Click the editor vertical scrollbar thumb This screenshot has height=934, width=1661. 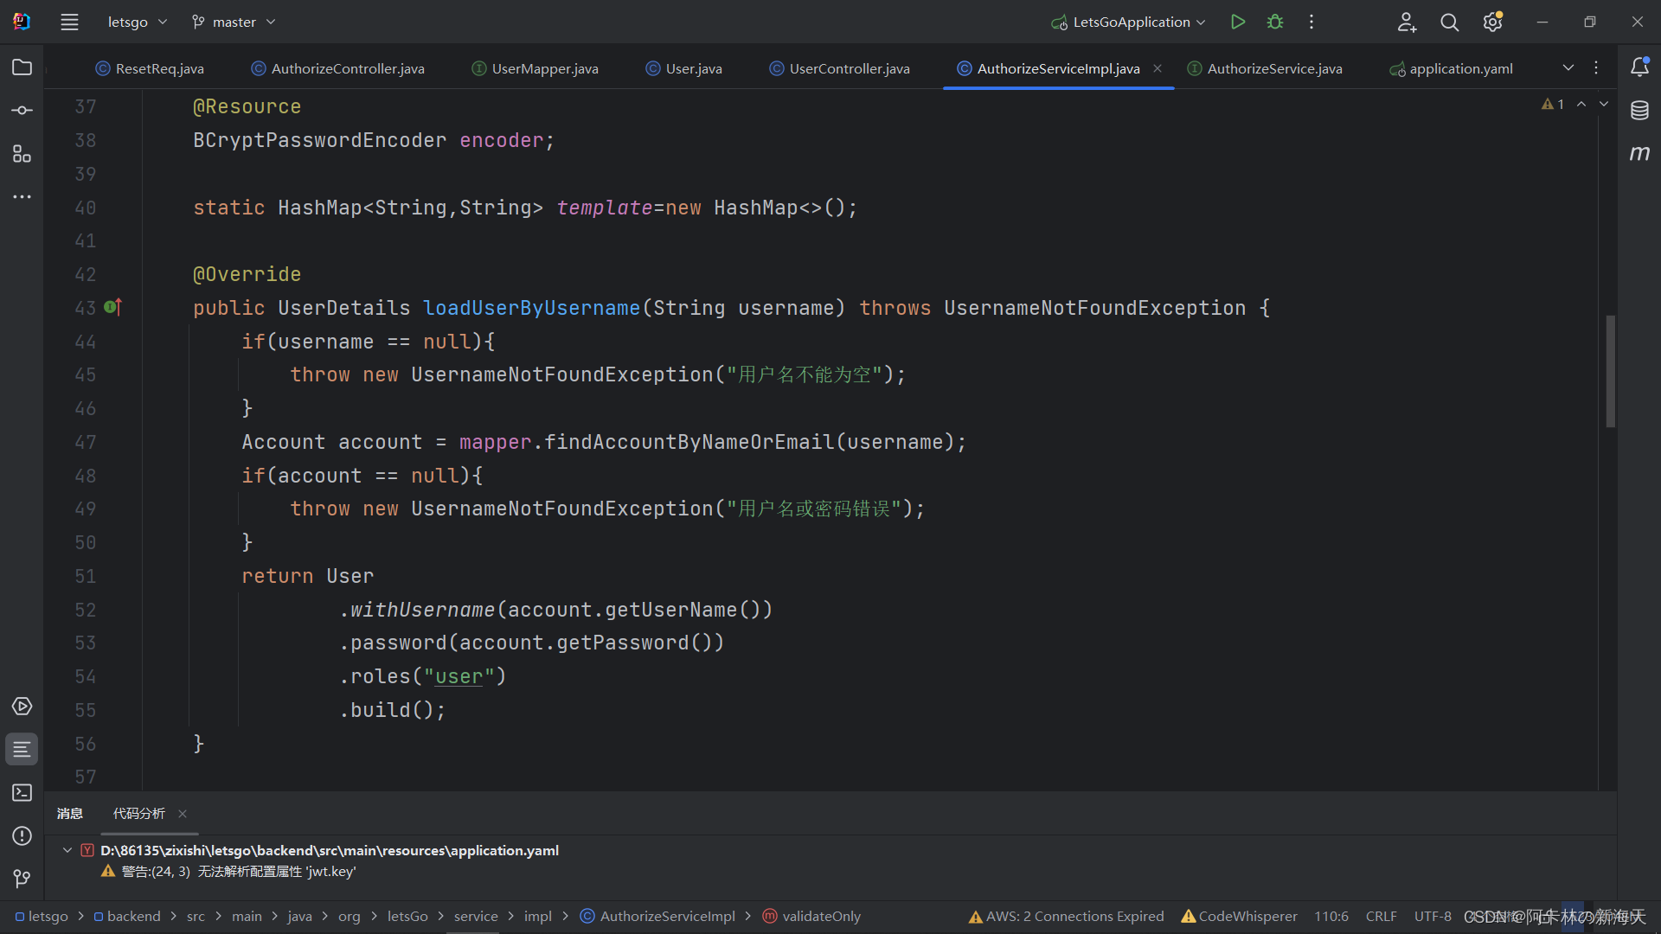[1610, 371]
